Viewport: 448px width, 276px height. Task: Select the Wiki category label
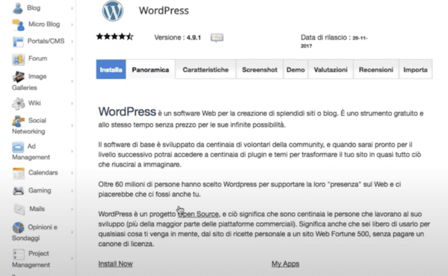(35, 103)
